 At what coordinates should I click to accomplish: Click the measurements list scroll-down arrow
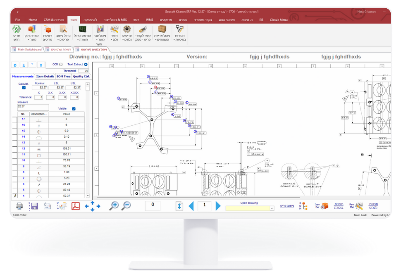pyautogui.click(x=88, y=196)
